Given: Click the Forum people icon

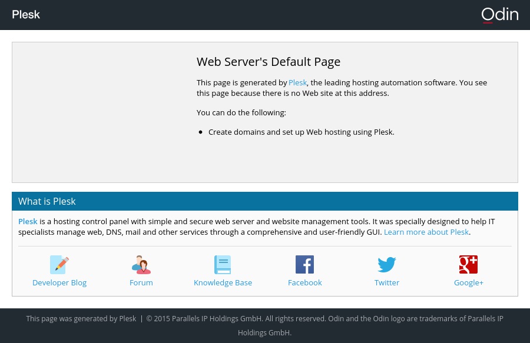Looking at the screenshot, I should 141,265.
